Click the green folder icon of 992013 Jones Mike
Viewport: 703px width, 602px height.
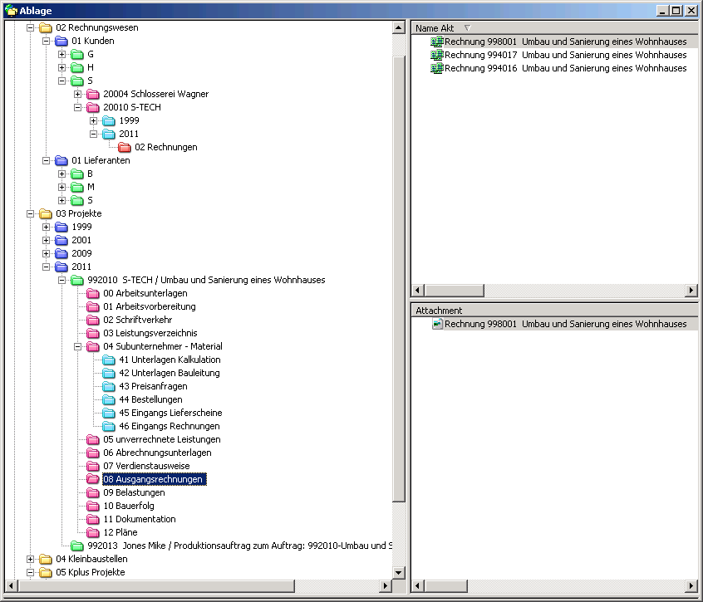[77, 546]
